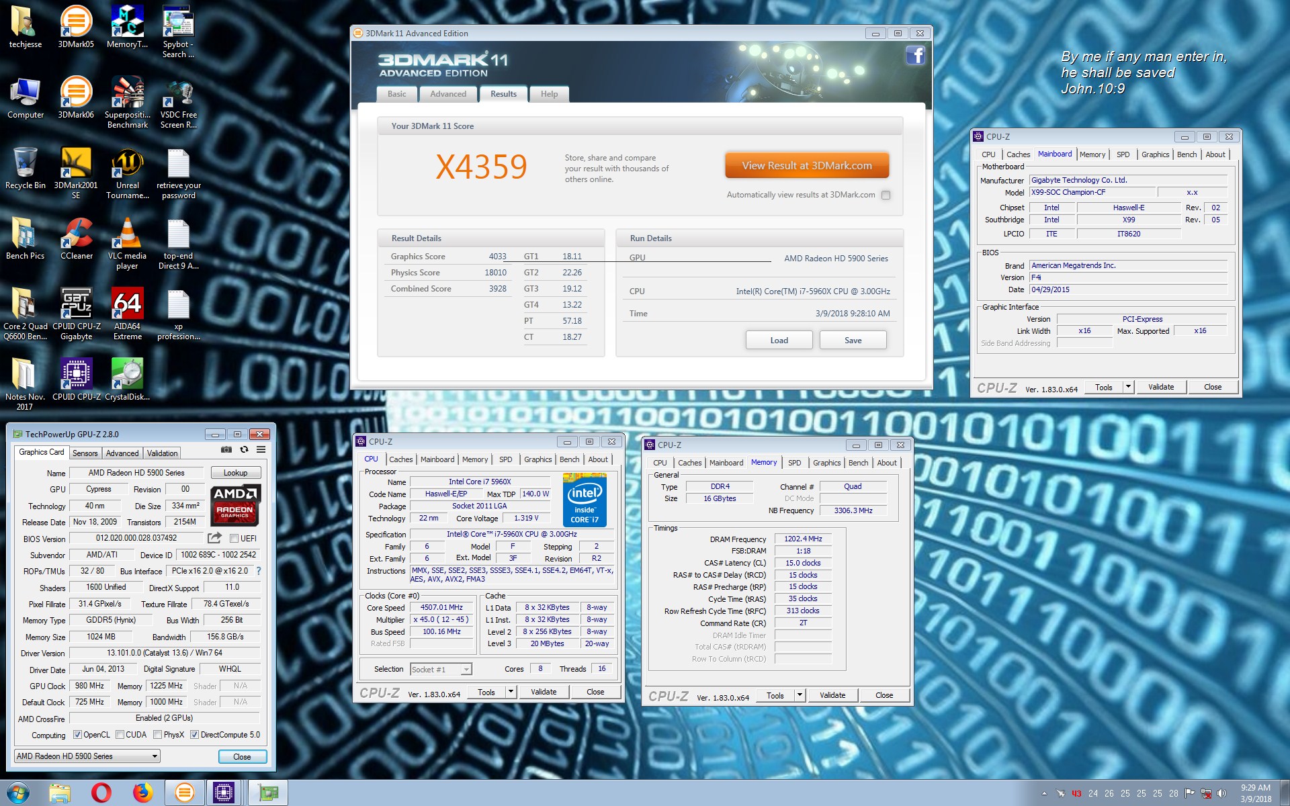Open the Sensors tab in GPU-Z

click(85, 453)
